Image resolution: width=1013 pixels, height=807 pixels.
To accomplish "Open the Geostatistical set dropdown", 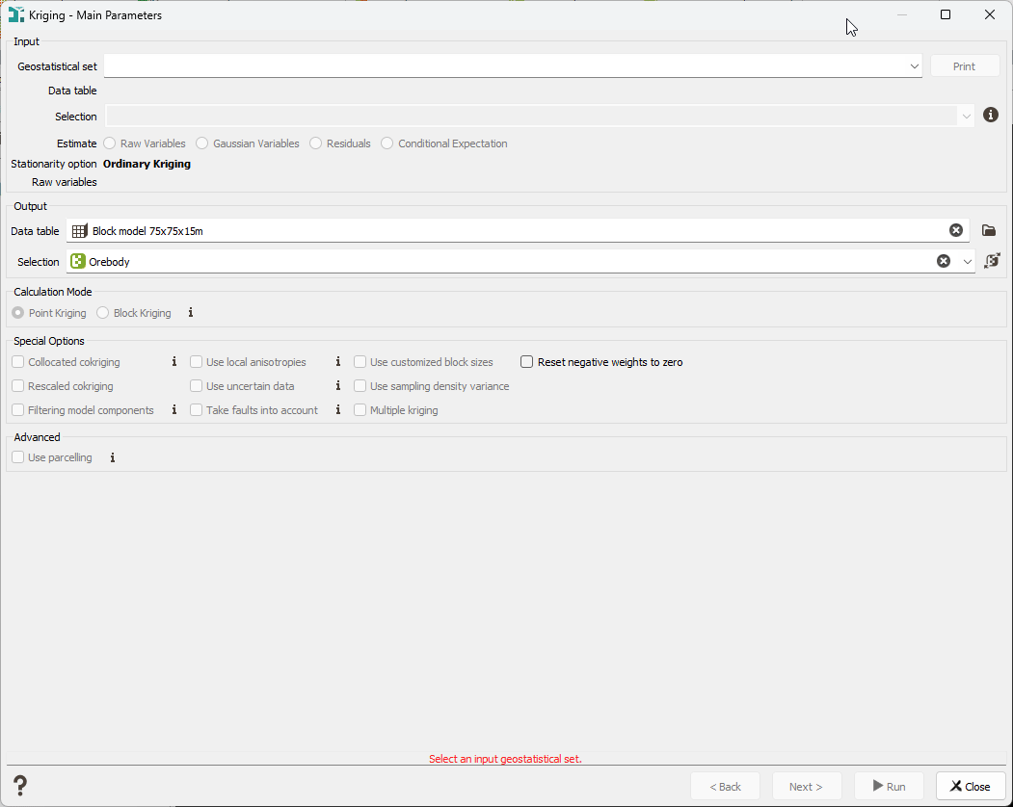I will click(914, 65).
